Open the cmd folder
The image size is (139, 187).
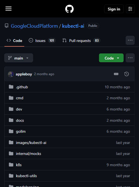(x=20, y=98)
